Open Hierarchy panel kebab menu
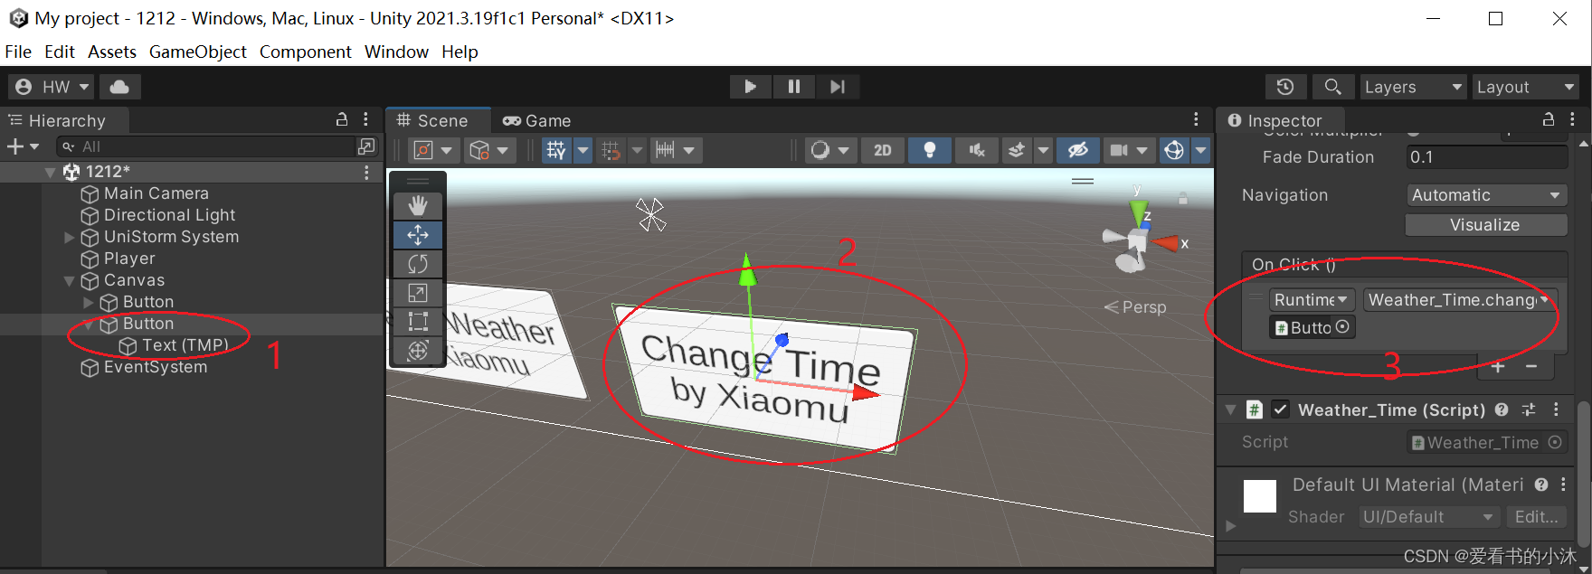Image resolution: width=1592 pixels, height=574 pixels. coord(365,119)
